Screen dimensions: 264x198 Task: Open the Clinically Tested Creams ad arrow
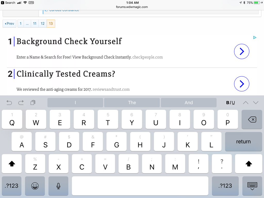(x=242, y=84)
